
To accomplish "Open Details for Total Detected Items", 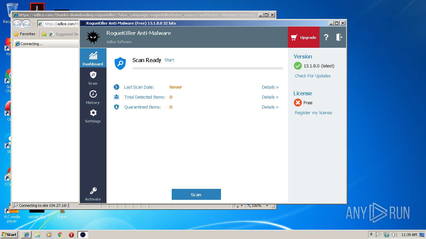I will click(x=270, y=97).
